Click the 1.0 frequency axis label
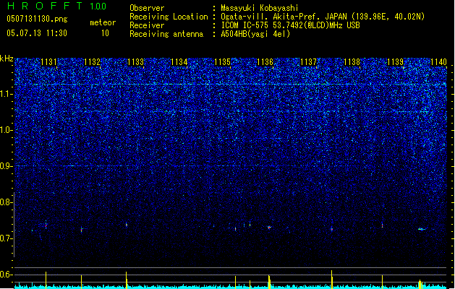Image resolution: width=455 pixels, height=289 pixels. [x=6, y=130]
